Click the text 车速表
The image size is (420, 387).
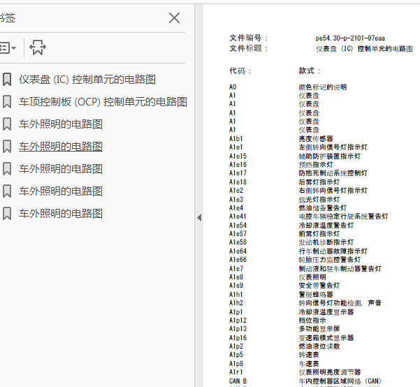[x=309, y=364]
